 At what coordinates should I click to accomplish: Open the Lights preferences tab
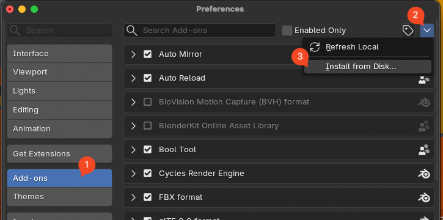click(x=60, y=91)
